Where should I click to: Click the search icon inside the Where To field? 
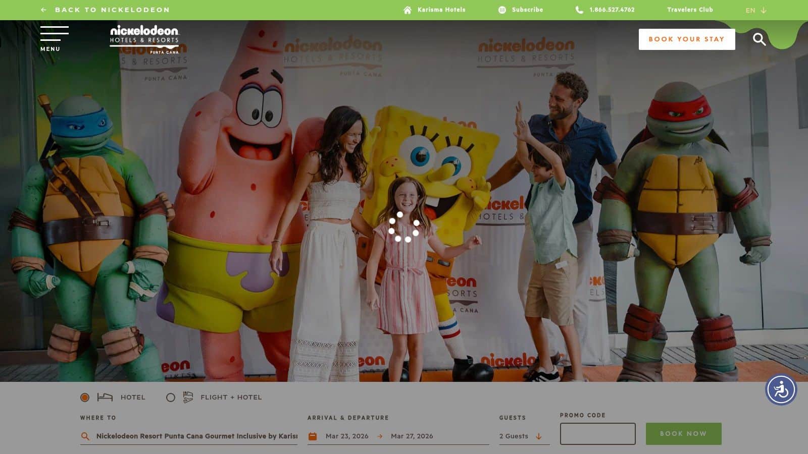click(x=85, y=436)
